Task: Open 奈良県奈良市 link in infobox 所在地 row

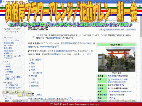Action: pos(113,76)
